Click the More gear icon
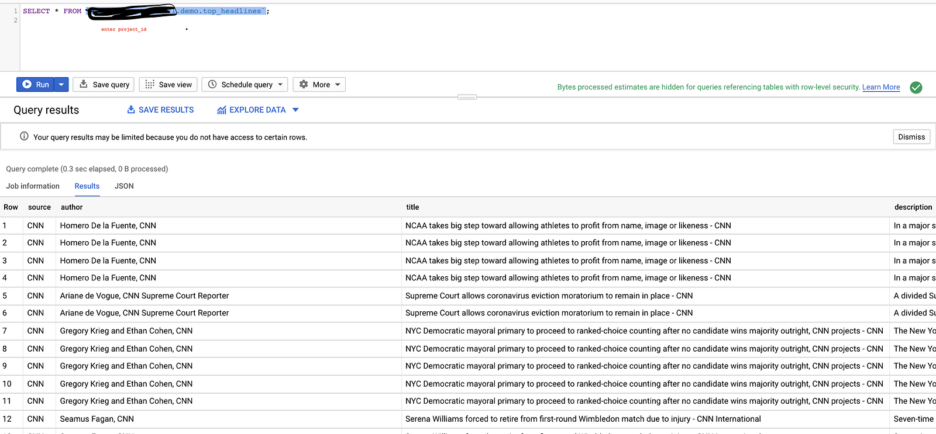 click(304, 84)
